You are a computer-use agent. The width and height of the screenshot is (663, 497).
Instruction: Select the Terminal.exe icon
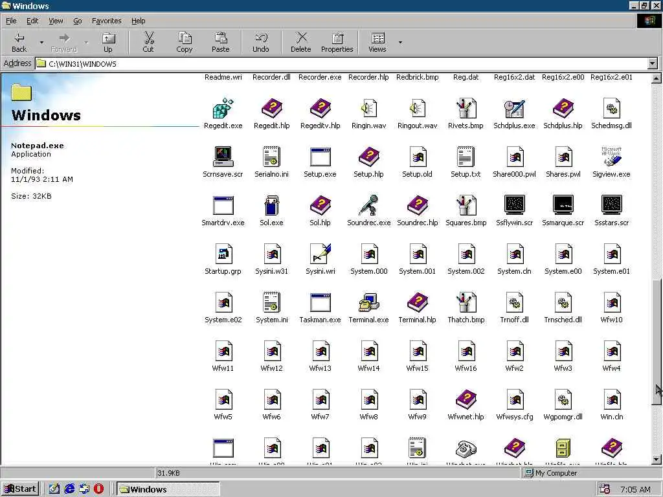[x=368, y=303]
